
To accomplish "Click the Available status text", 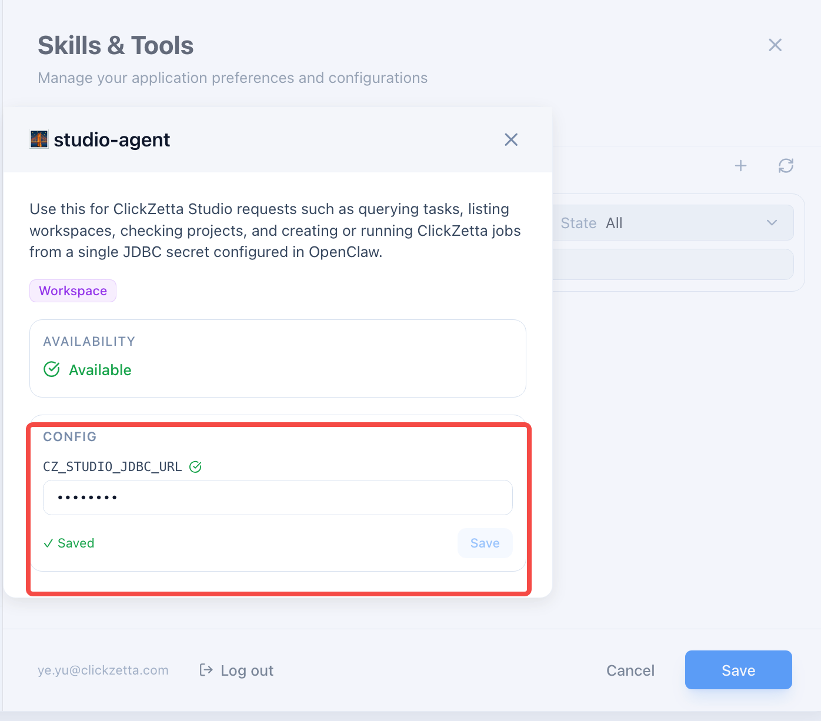I will click(100, 370).
